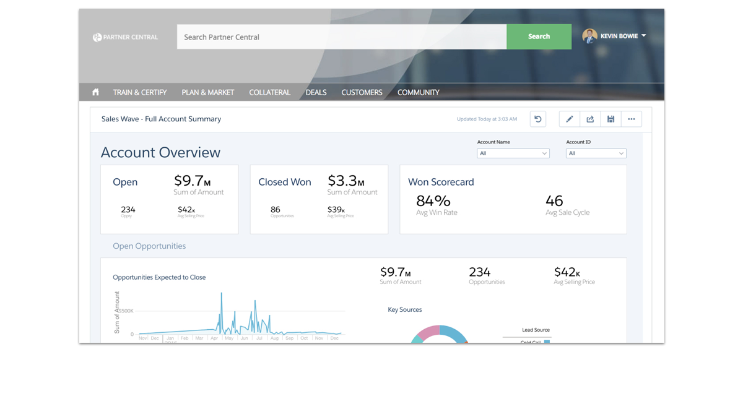Open the three-dots more options menu
This screenshot has height=396, width=743.
[631, 119]
